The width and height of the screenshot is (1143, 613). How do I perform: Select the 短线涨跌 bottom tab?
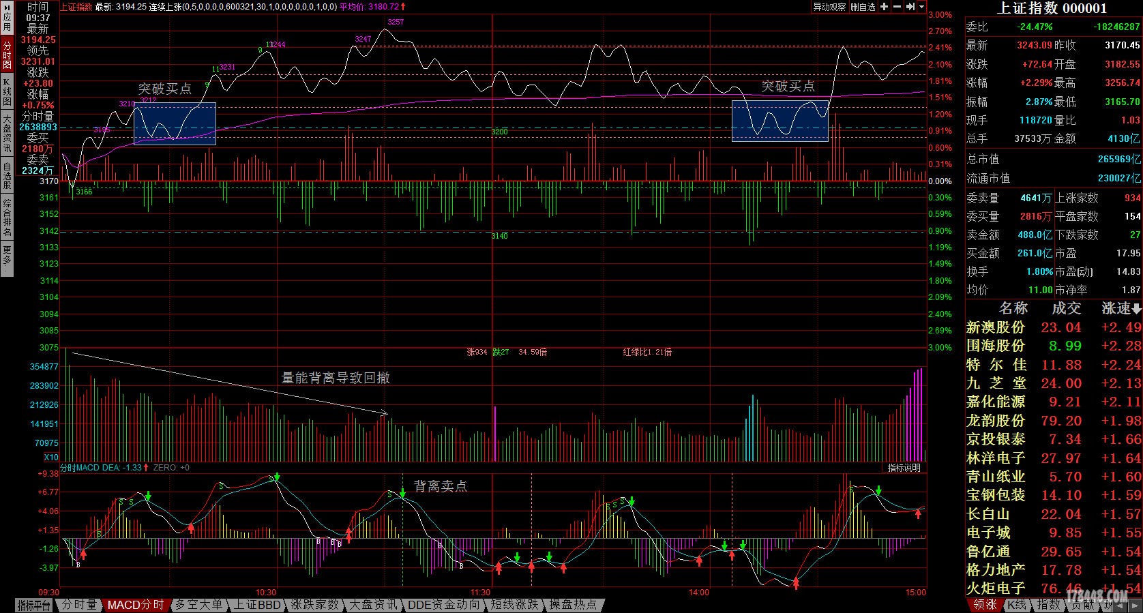(x=514, y=605)
